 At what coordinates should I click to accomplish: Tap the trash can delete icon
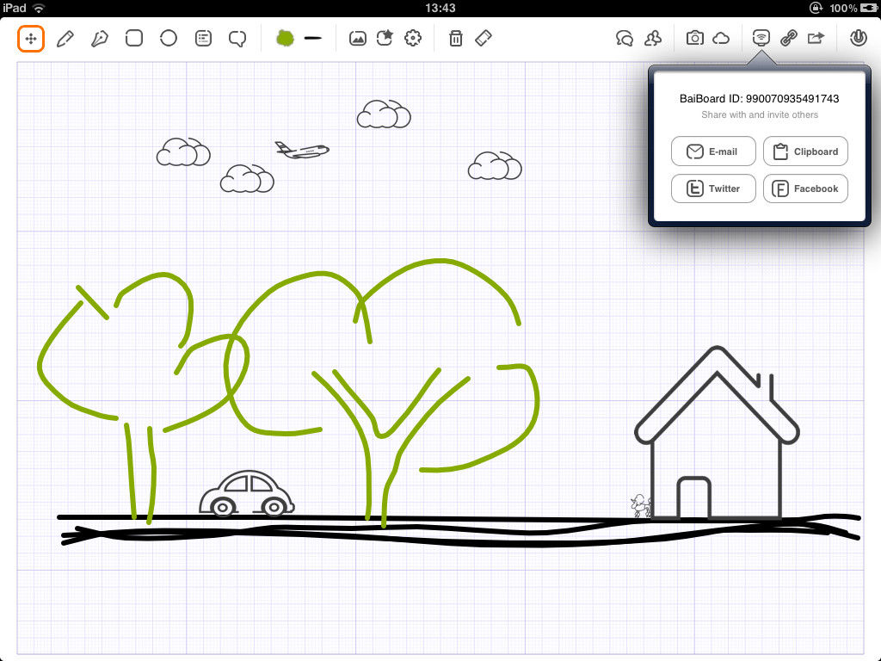pyautogui.click(x=456, y=38)
